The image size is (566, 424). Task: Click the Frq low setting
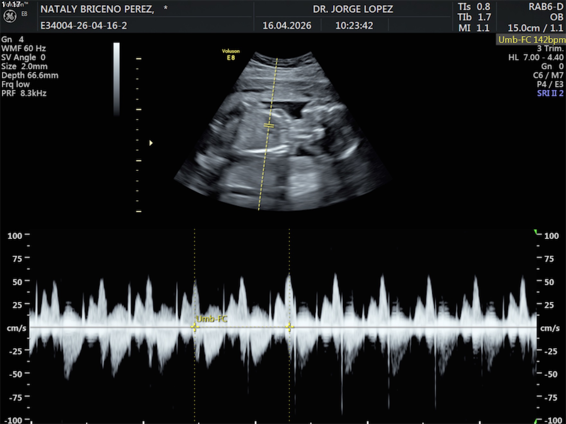click(x=15, y=84)
